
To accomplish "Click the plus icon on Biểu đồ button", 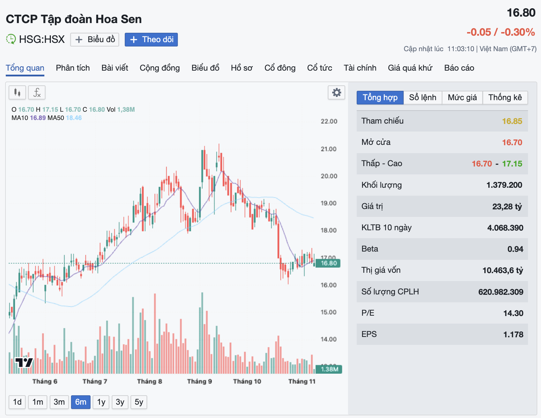I will pyautogui.click(x=79, y=40).
